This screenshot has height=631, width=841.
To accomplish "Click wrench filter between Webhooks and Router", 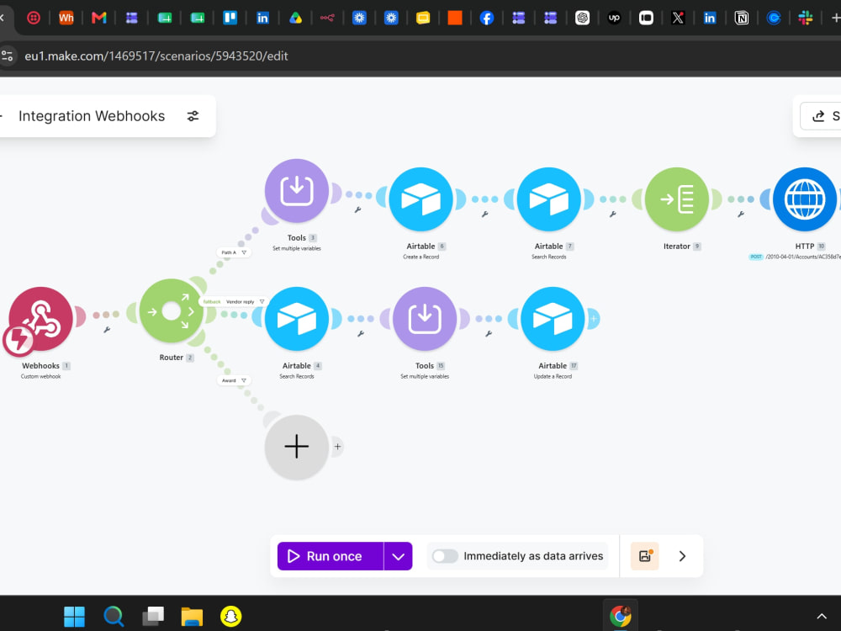I will coord(107,330).
